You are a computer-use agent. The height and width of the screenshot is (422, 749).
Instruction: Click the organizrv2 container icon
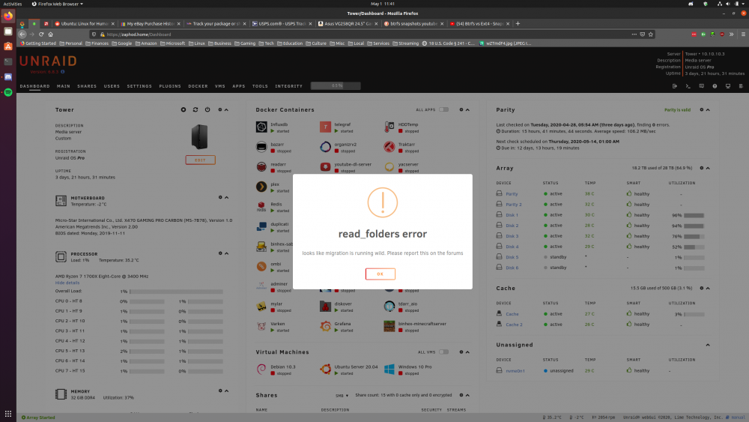click(325, 147)
